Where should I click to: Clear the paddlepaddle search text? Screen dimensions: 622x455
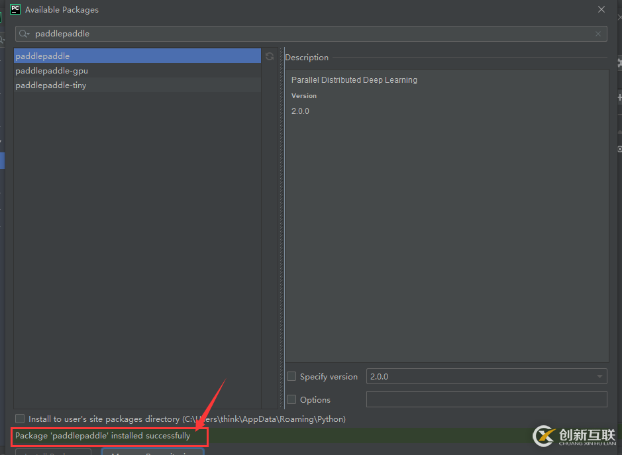pos(597,34)
